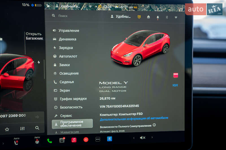Open the dashcam camera app
This screenshot has height=150, width=226.
coord(62,140)
